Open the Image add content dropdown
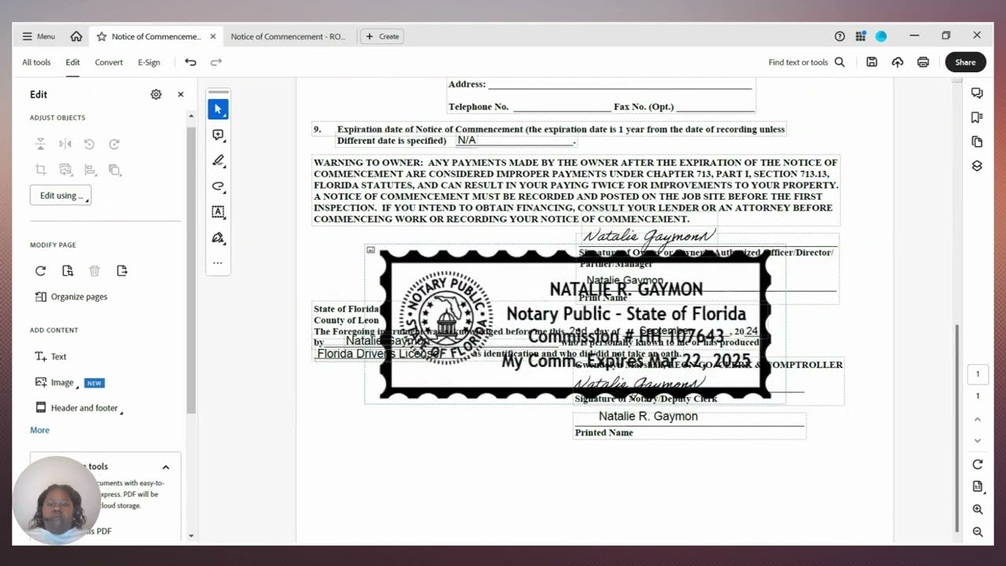The width and height of the screenshot is (1006, 566). (x=55, y=382)
